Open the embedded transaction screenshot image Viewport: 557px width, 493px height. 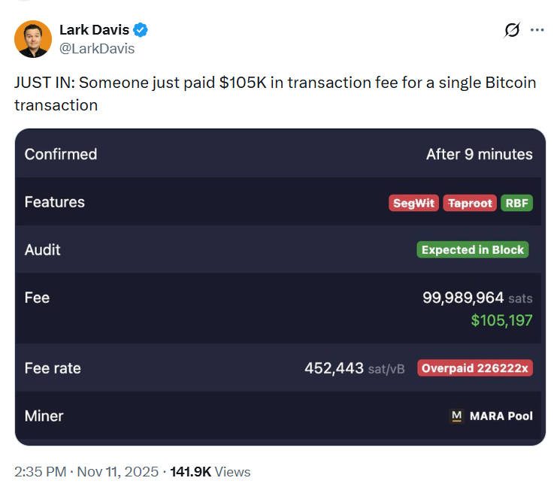point(280,286)
